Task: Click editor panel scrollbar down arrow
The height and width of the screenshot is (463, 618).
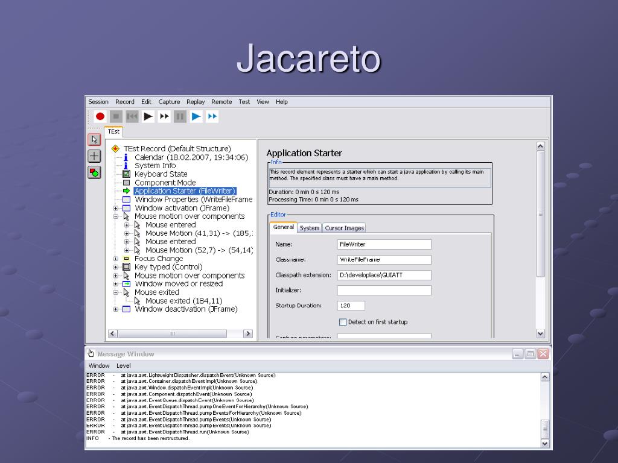Action: pyautogui.click(x=540, y=333)
